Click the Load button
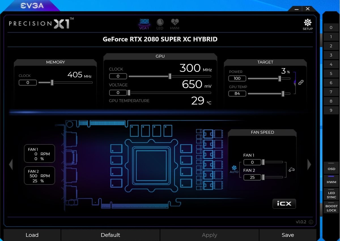Image resolution: width=340 pixels, height=241 pixels. [x=32, y=235]
